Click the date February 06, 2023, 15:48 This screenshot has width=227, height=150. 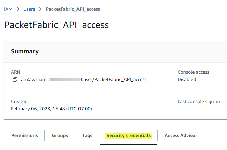51,109
